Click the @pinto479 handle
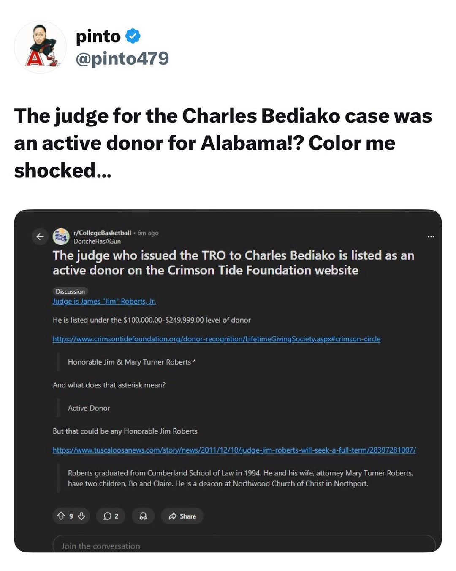Screen dimensions: 456x571 [x=122, y=58]
